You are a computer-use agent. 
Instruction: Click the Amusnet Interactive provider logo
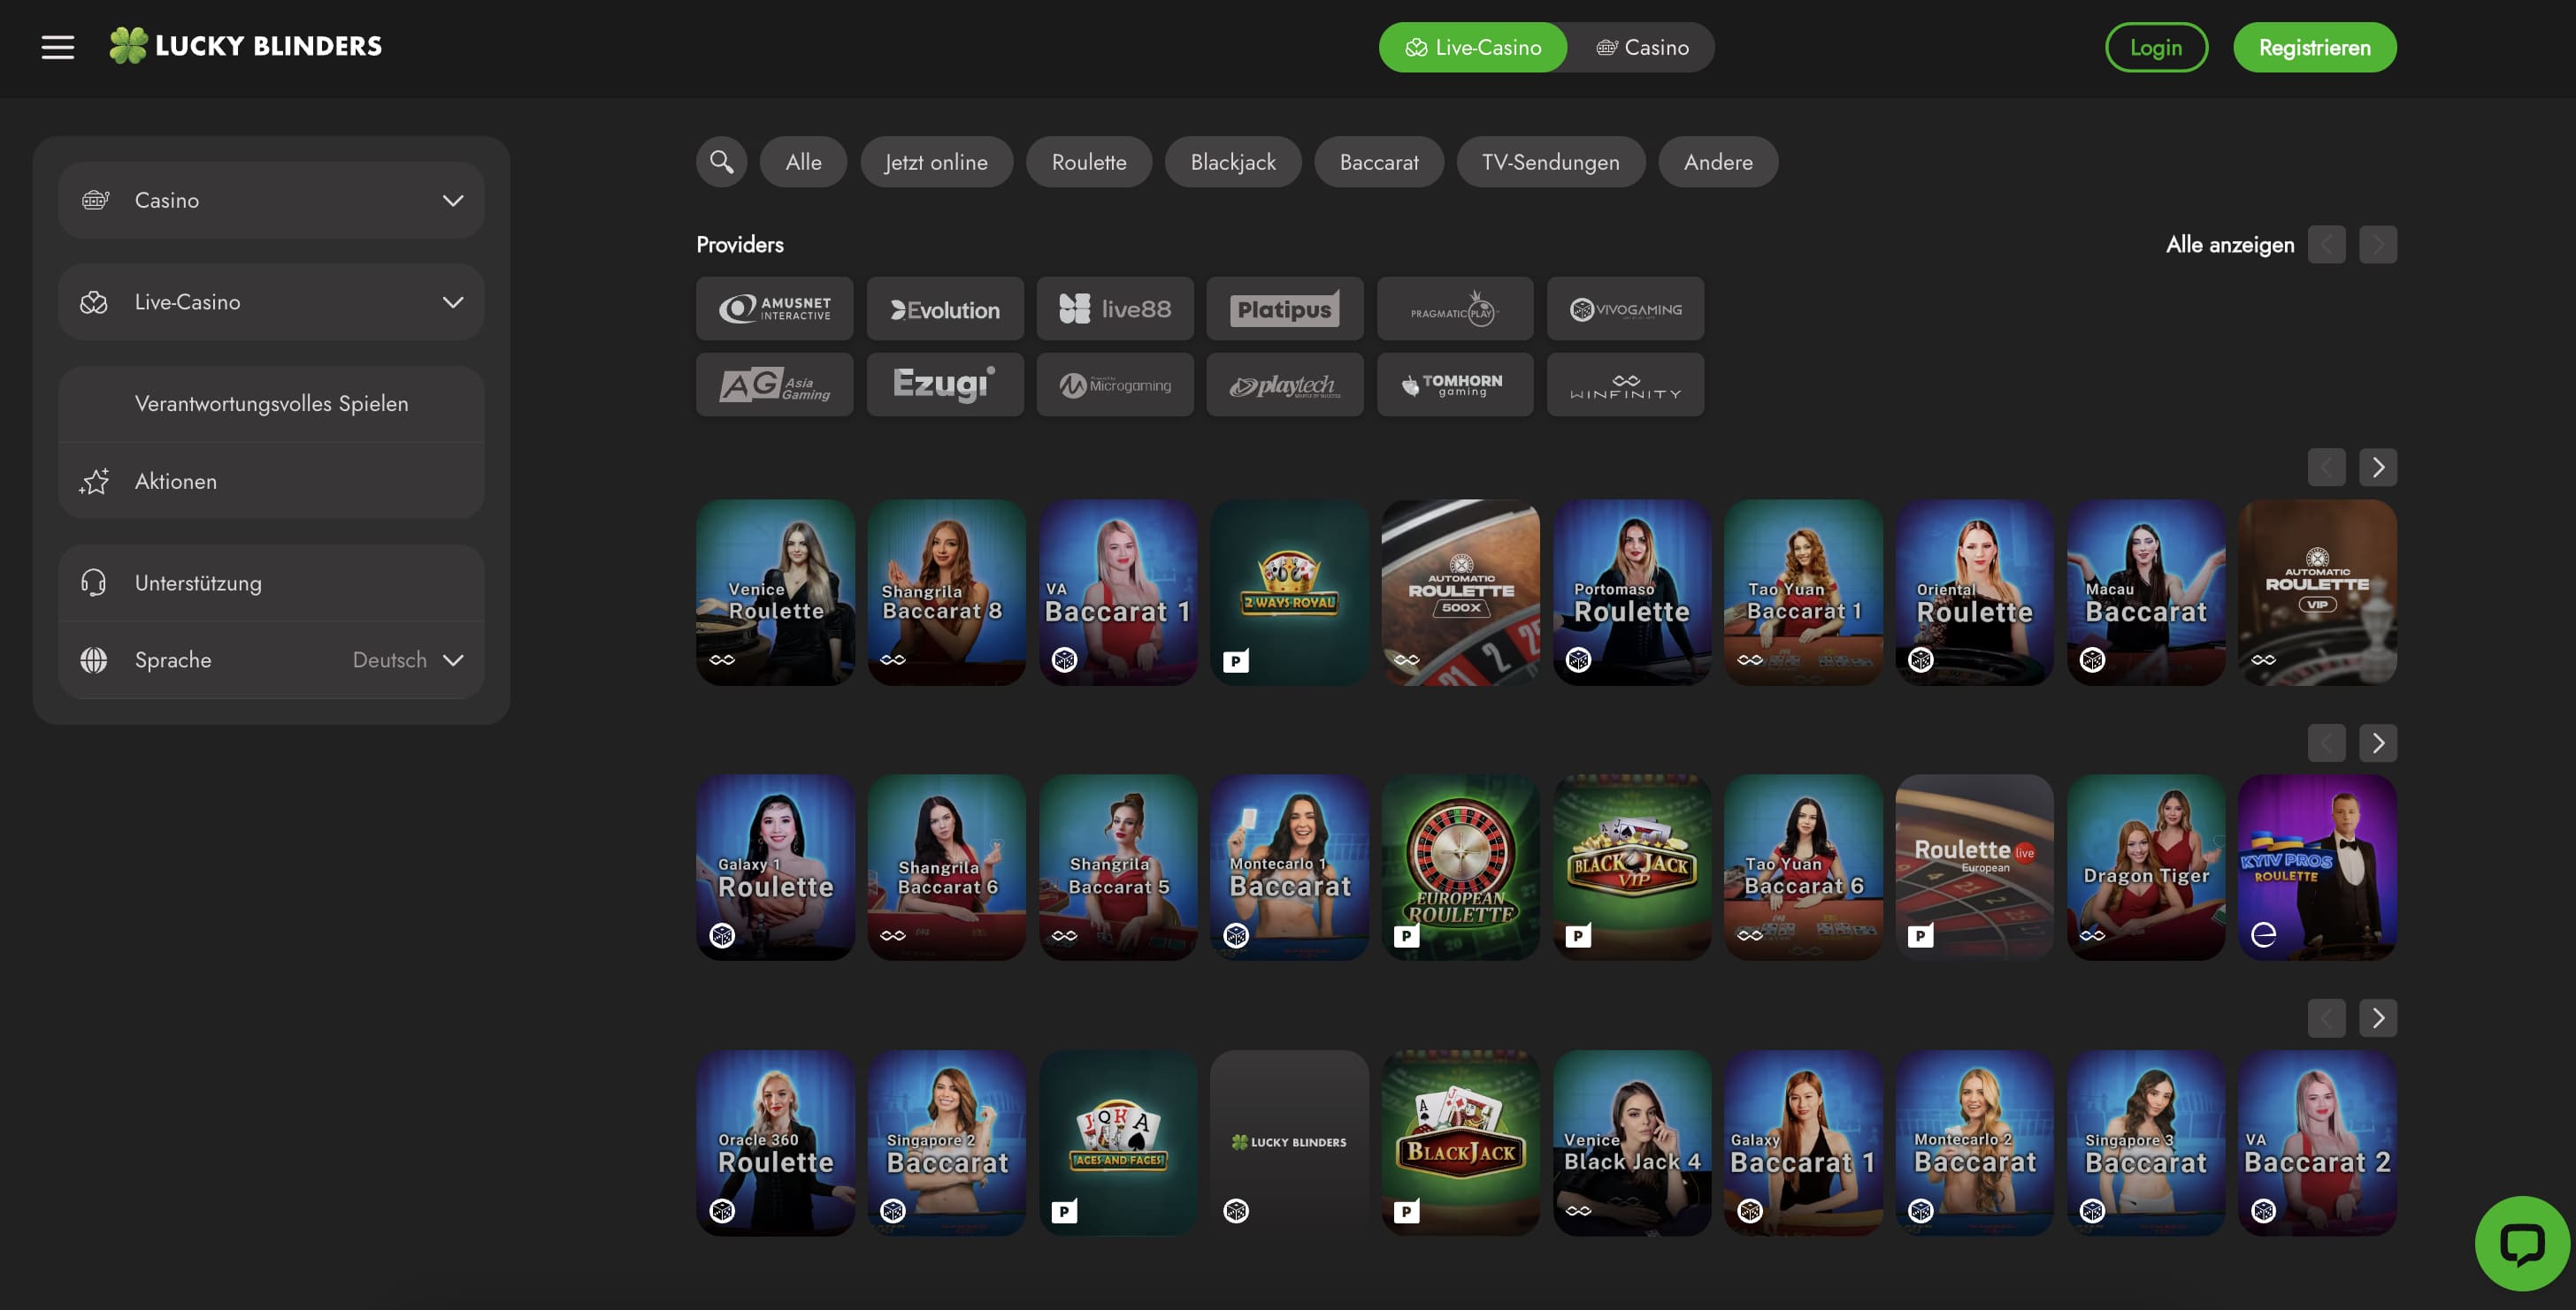[x=774, y=309]
